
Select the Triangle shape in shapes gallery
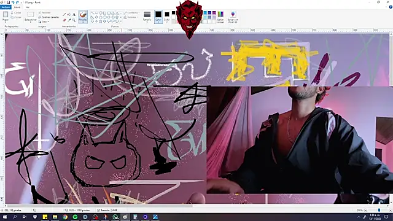pyautogui.click(x=117, y=13)
